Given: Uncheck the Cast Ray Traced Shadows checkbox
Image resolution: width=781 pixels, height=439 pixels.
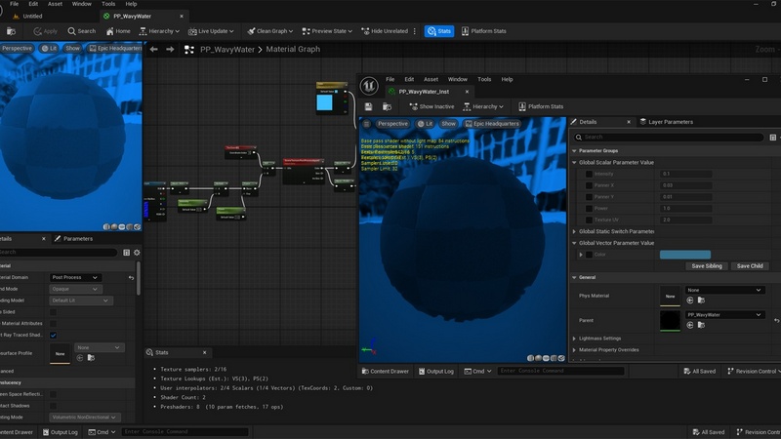Looking at the screenshot, I should click(53, 335).
